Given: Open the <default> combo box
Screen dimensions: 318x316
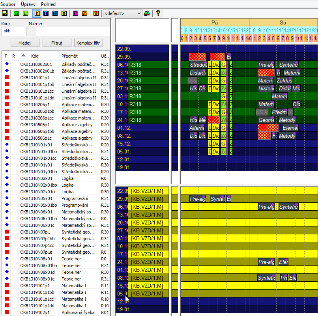Looking at the screenshot, I should click(x=122, y=13).
